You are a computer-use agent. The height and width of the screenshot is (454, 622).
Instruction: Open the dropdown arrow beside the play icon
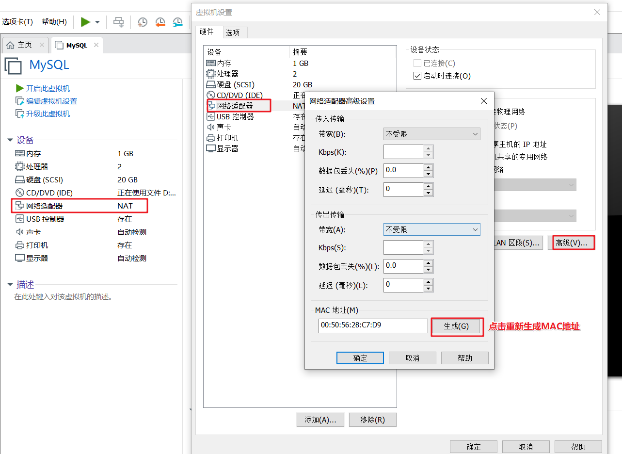click(97, 22)
